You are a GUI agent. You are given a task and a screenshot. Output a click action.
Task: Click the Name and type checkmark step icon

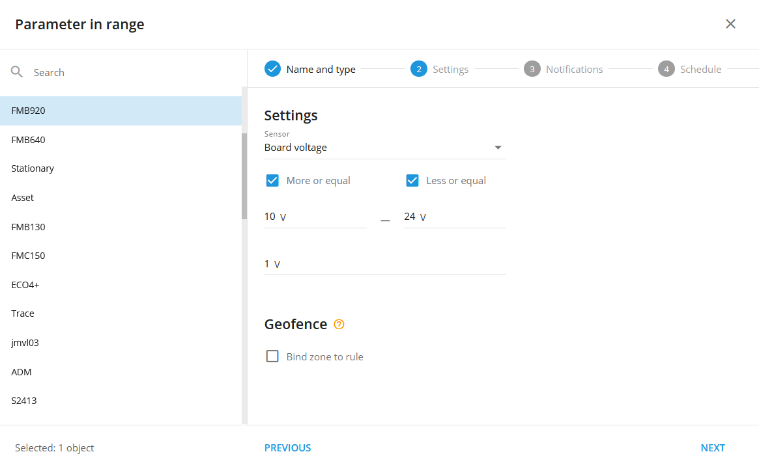[x=272, y=69]
